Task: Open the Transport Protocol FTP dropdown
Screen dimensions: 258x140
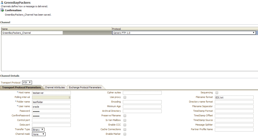Action: tap(27, 82)
